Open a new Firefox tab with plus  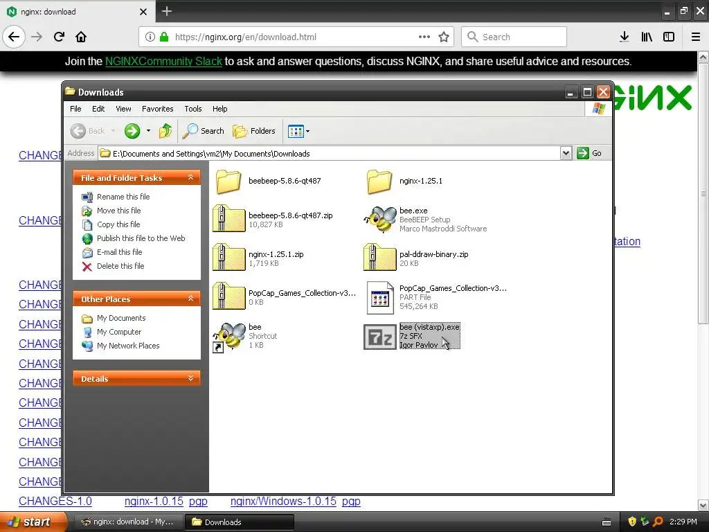click(167, 11)
